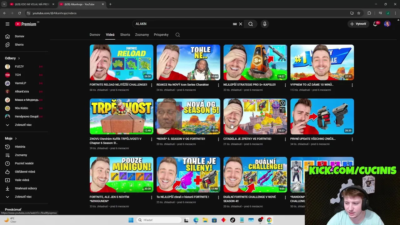Open the account avatar menu
The width and height of the screenshot is (400, 225).
point(387,24)
